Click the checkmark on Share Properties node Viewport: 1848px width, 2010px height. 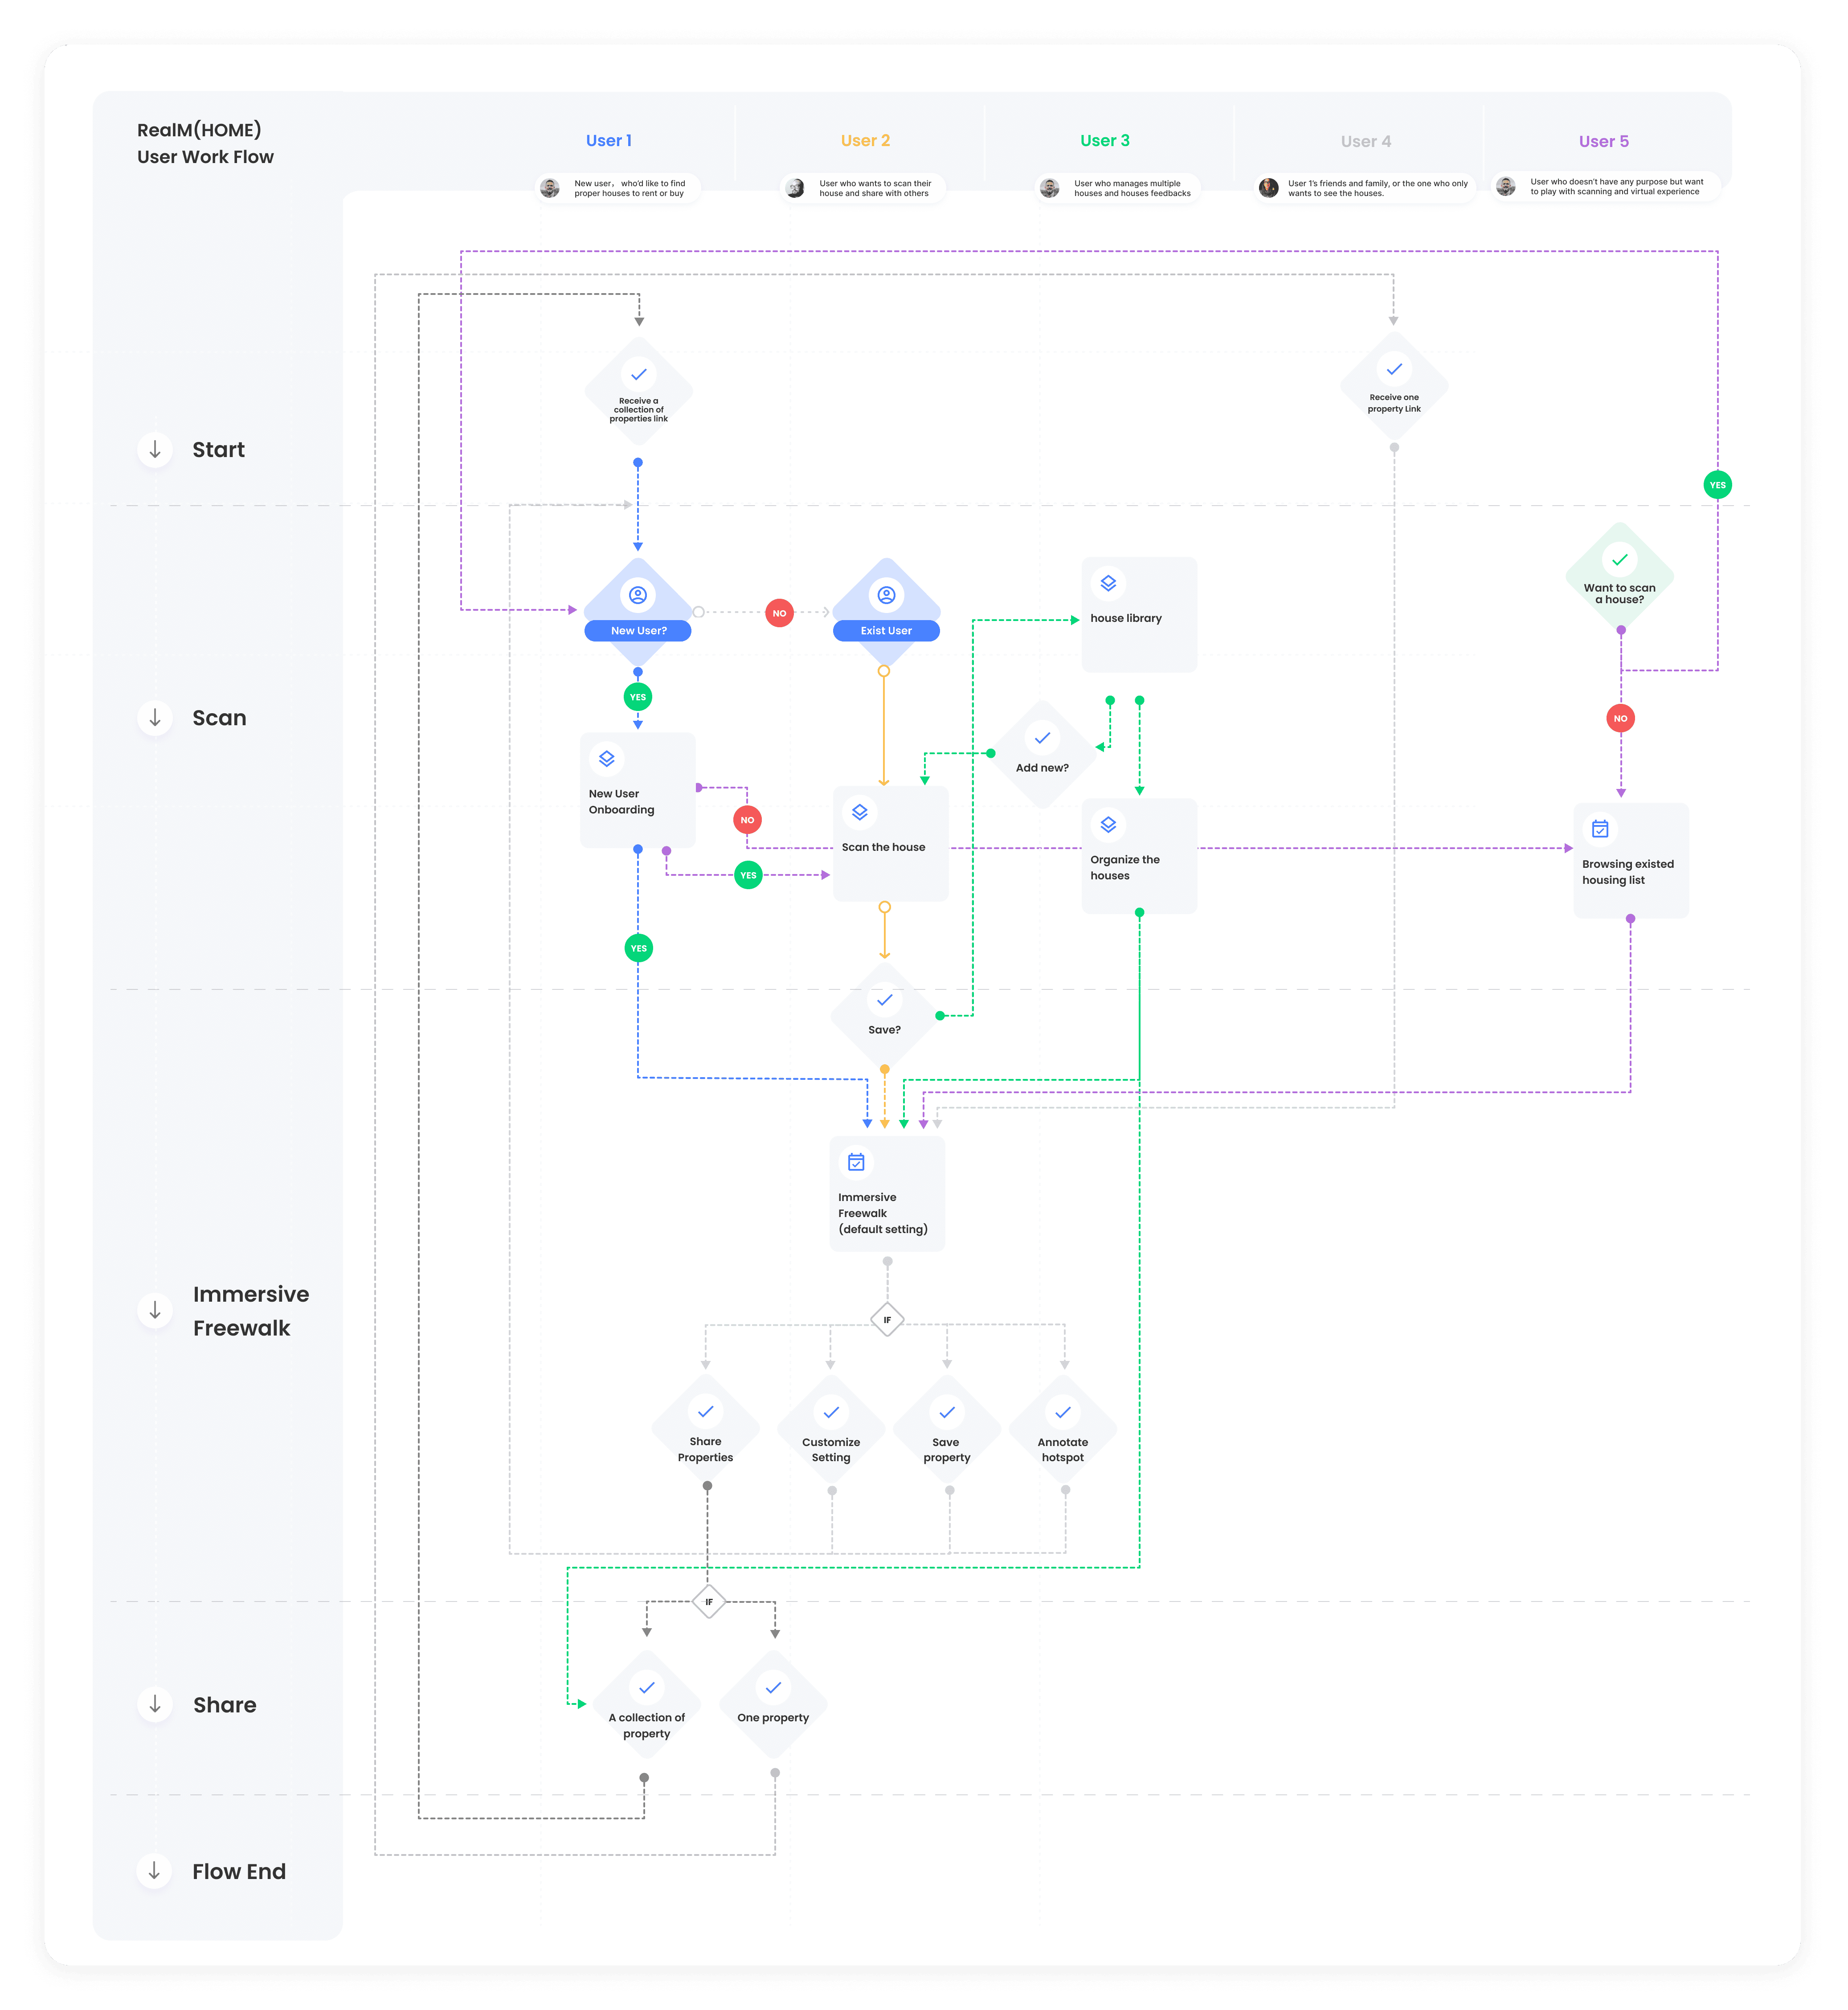click(706, 1411)
